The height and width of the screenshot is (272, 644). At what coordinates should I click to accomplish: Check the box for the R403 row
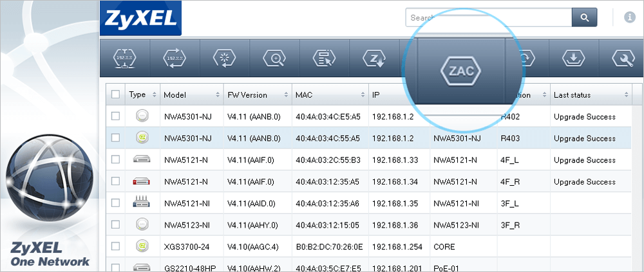pos(115,138)
